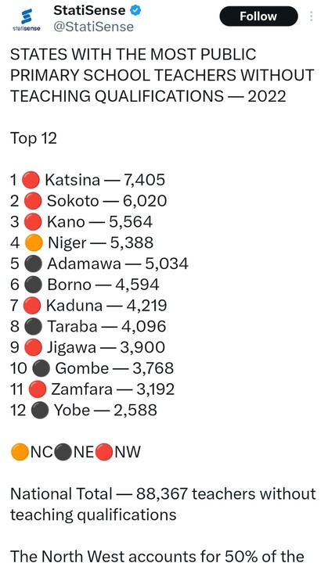Click the black circle beside Adamawa
This screenshot has height=563, width=328.
[x=33, y=264]
